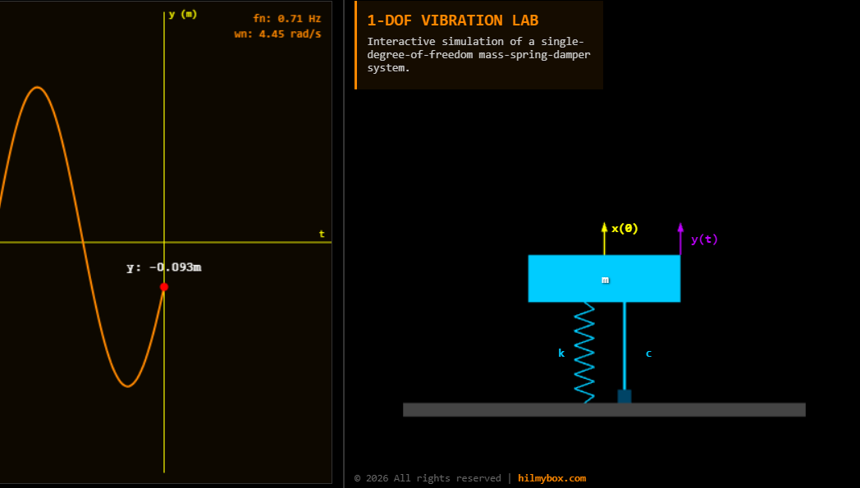860x488 pixels.
Task: Click the red marker dot on the waveform
Action: point(164,287)
